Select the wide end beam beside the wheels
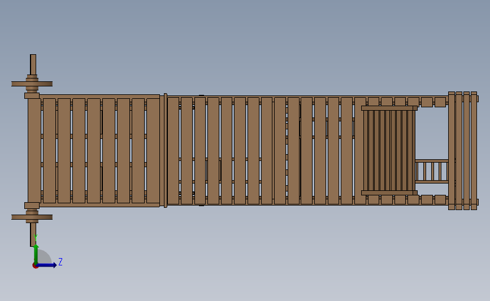The height and width of the screenshot is (301, 490). pyautogui.click(x=34, y=150)
